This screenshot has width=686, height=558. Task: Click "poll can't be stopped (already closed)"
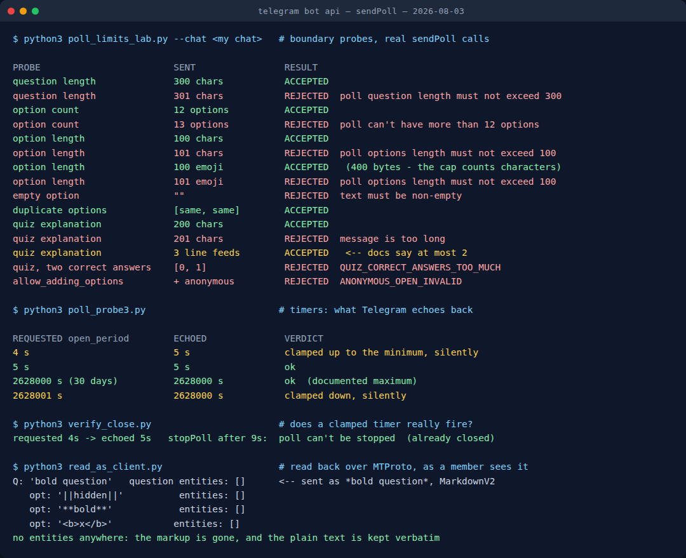click(387, 438)
